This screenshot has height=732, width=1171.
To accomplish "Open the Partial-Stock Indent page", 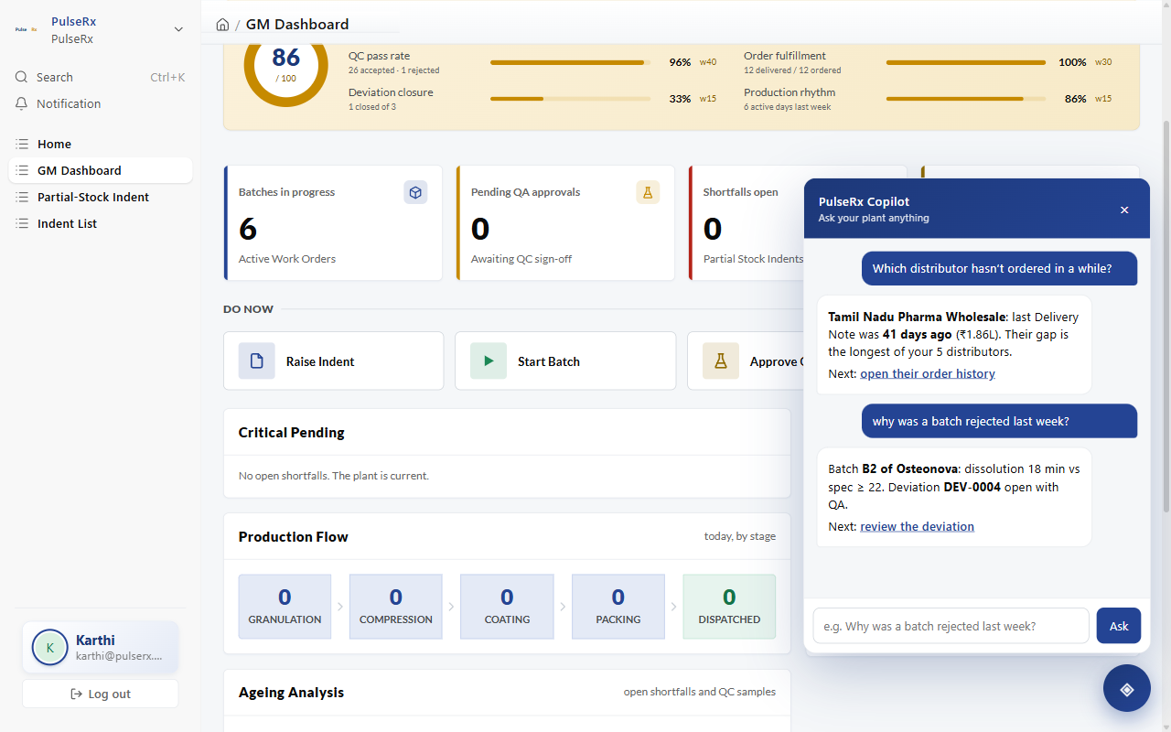I will (x=101, y=198).
